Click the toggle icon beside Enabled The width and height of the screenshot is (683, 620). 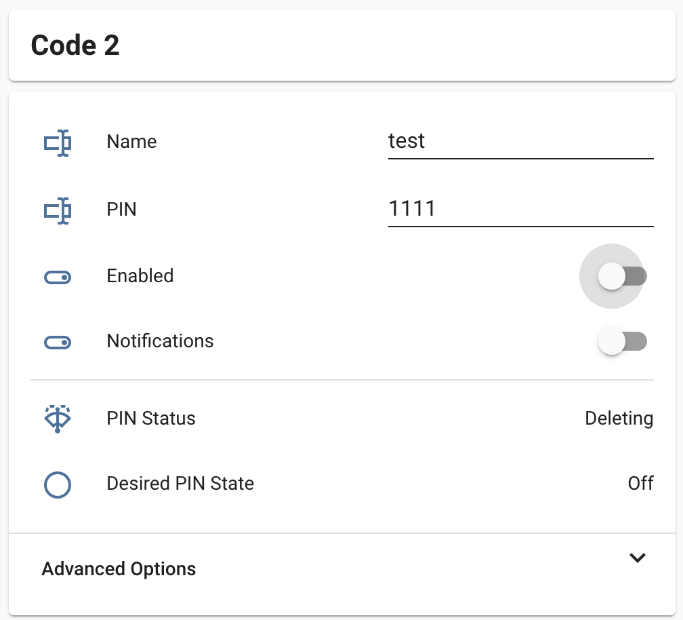(58, 277)
